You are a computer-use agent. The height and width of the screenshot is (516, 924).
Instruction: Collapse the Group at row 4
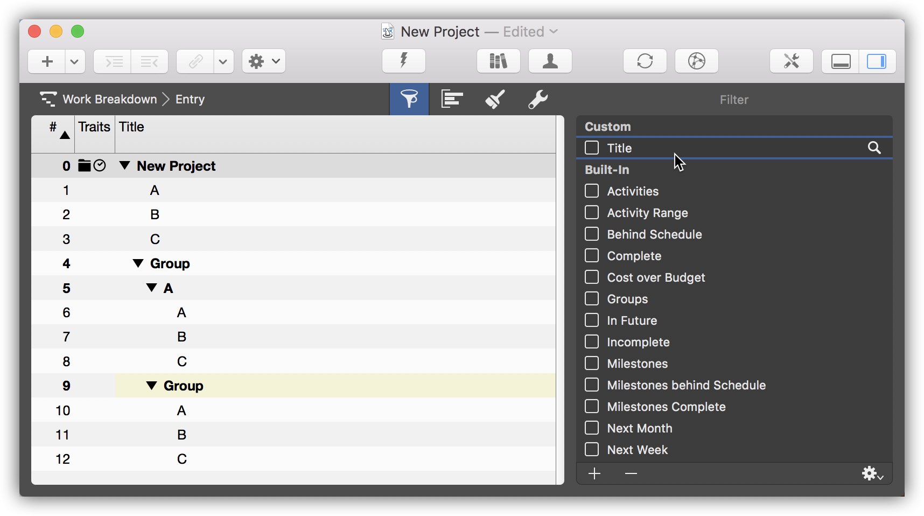click(x=137, y=263)
